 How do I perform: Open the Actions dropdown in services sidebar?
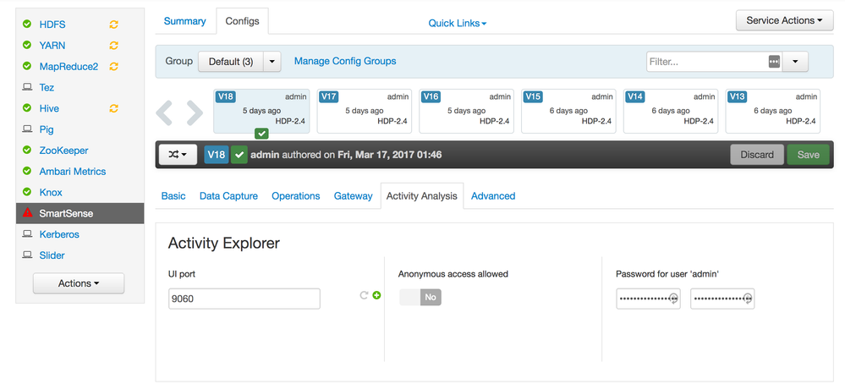point(79,283)
